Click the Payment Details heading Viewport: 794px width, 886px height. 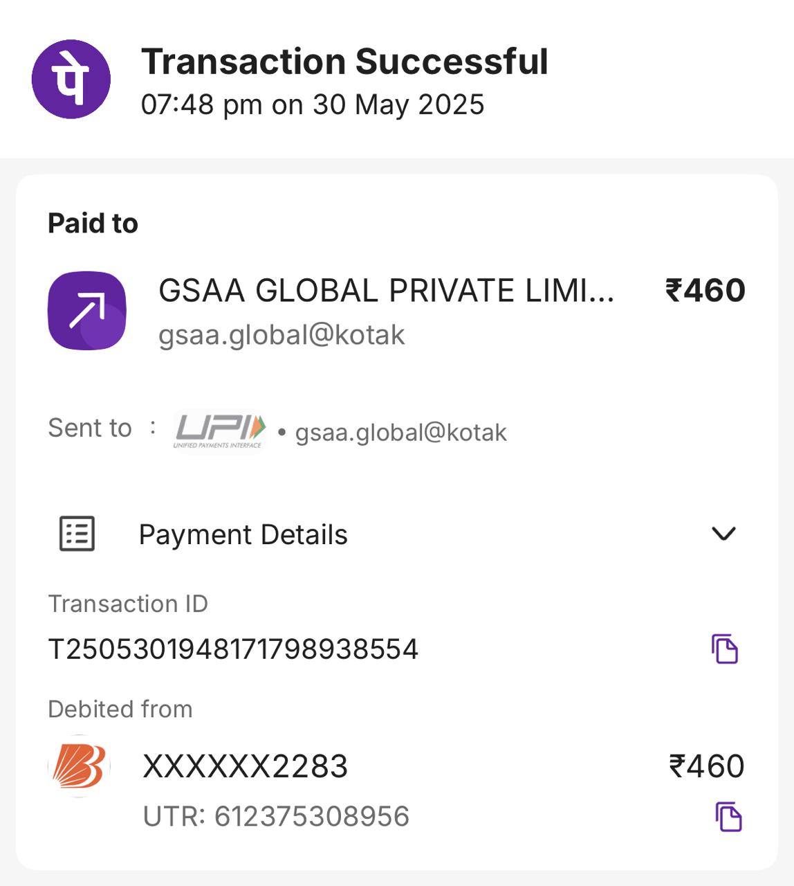(x=243, y=534)
